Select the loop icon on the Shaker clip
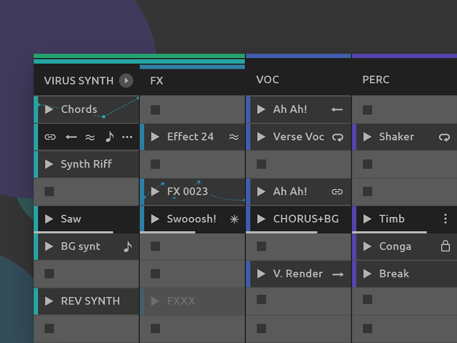The image size is (457, 343). (445, 137)
